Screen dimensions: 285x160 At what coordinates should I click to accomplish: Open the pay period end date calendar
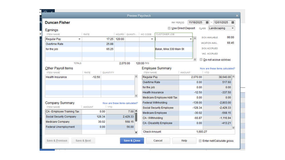[x=233, y=22]
